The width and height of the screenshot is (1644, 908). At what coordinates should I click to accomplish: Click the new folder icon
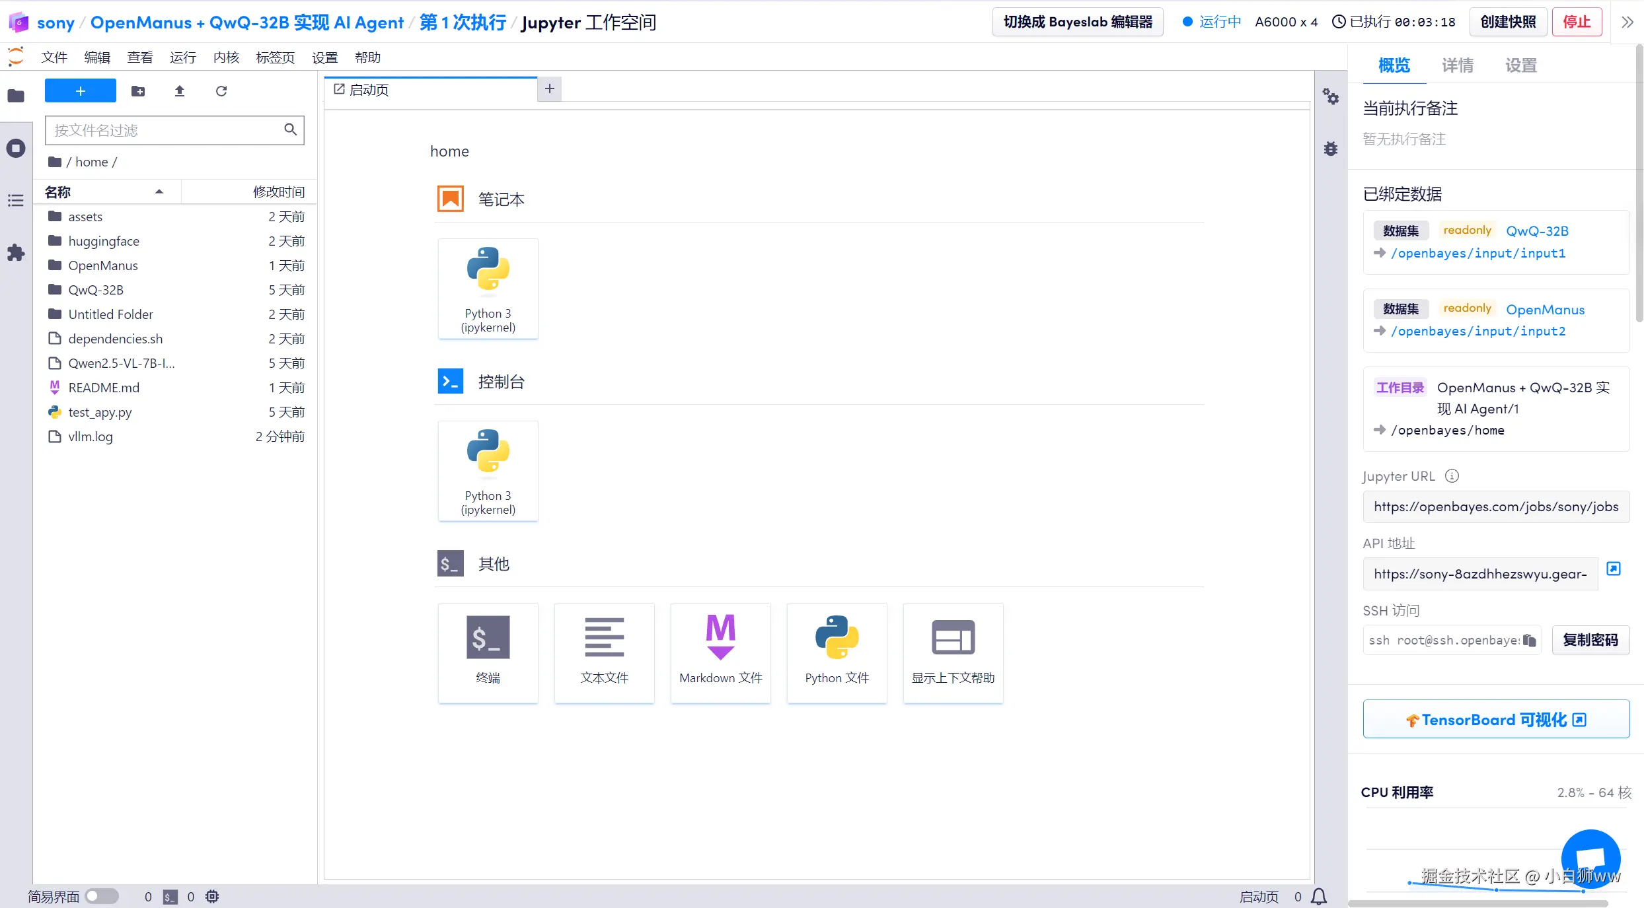pos(138,91)
